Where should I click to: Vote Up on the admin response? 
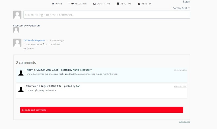(x=25, y=49)
